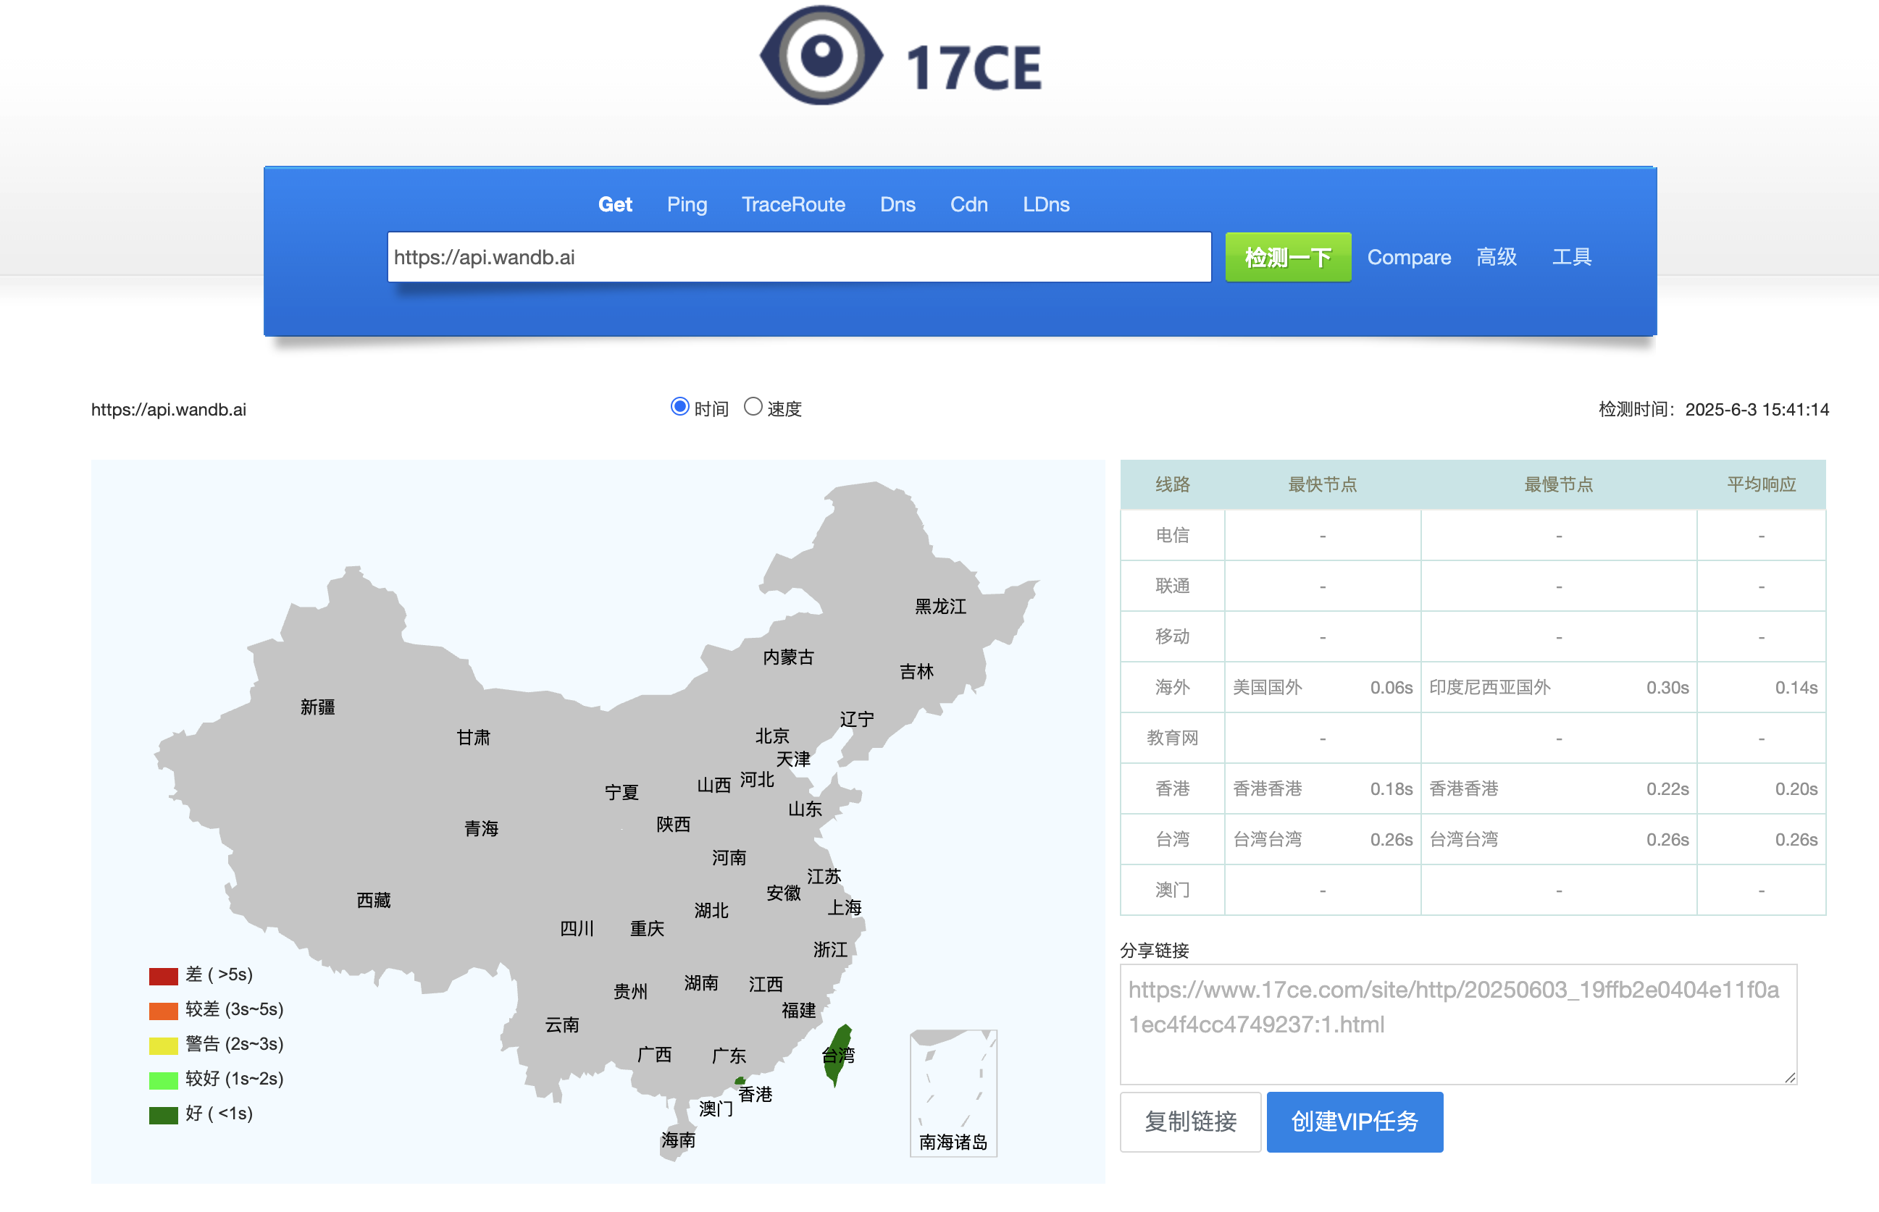Screen dimensions: 1879x1212
Task: Select the LDns tab
Action: coord(1045,205)
